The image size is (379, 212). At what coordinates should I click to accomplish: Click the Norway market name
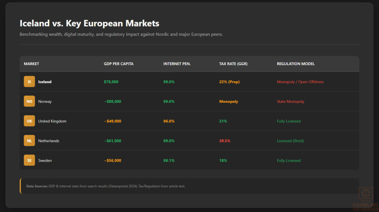click(45, 101)
